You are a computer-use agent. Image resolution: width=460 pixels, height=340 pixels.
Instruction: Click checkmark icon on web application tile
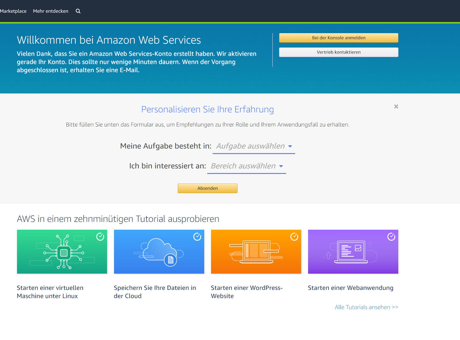click(391, 237)
